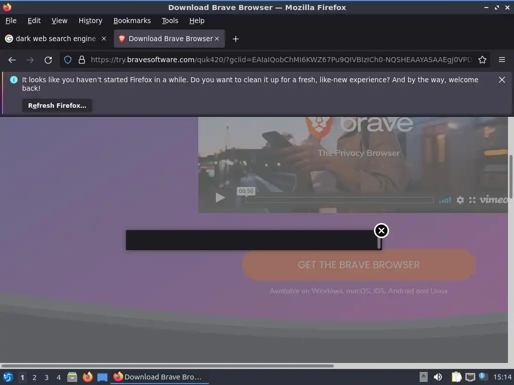Open the History menu
Screen dimensions: 514x385
90,21
